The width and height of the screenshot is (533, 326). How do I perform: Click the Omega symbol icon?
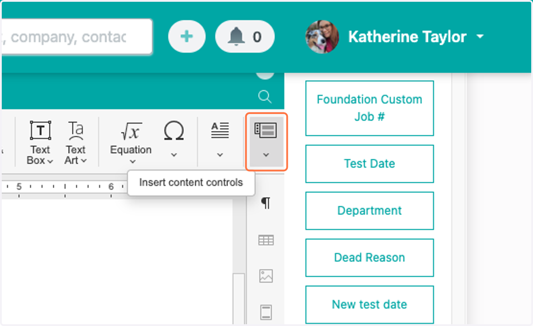coord(174,131)
